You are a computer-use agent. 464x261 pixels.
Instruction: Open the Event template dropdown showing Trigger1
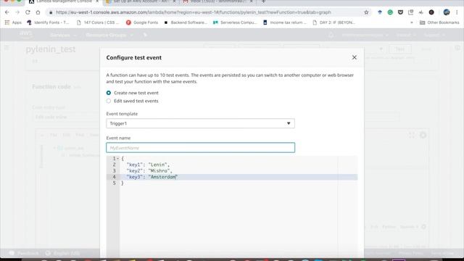click(200, 123)
